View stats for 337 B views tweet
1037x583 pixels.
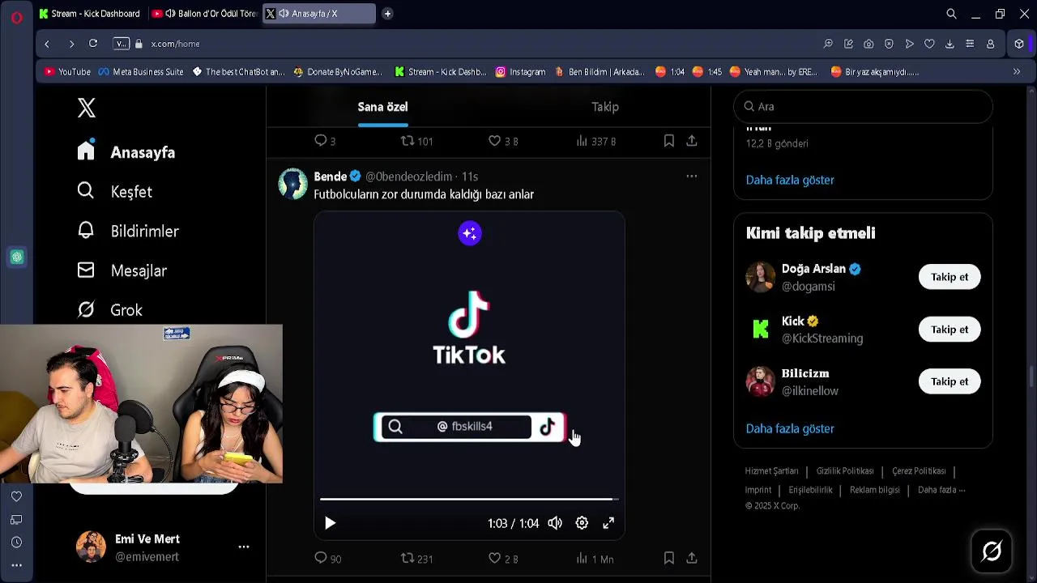click(595, 141)
